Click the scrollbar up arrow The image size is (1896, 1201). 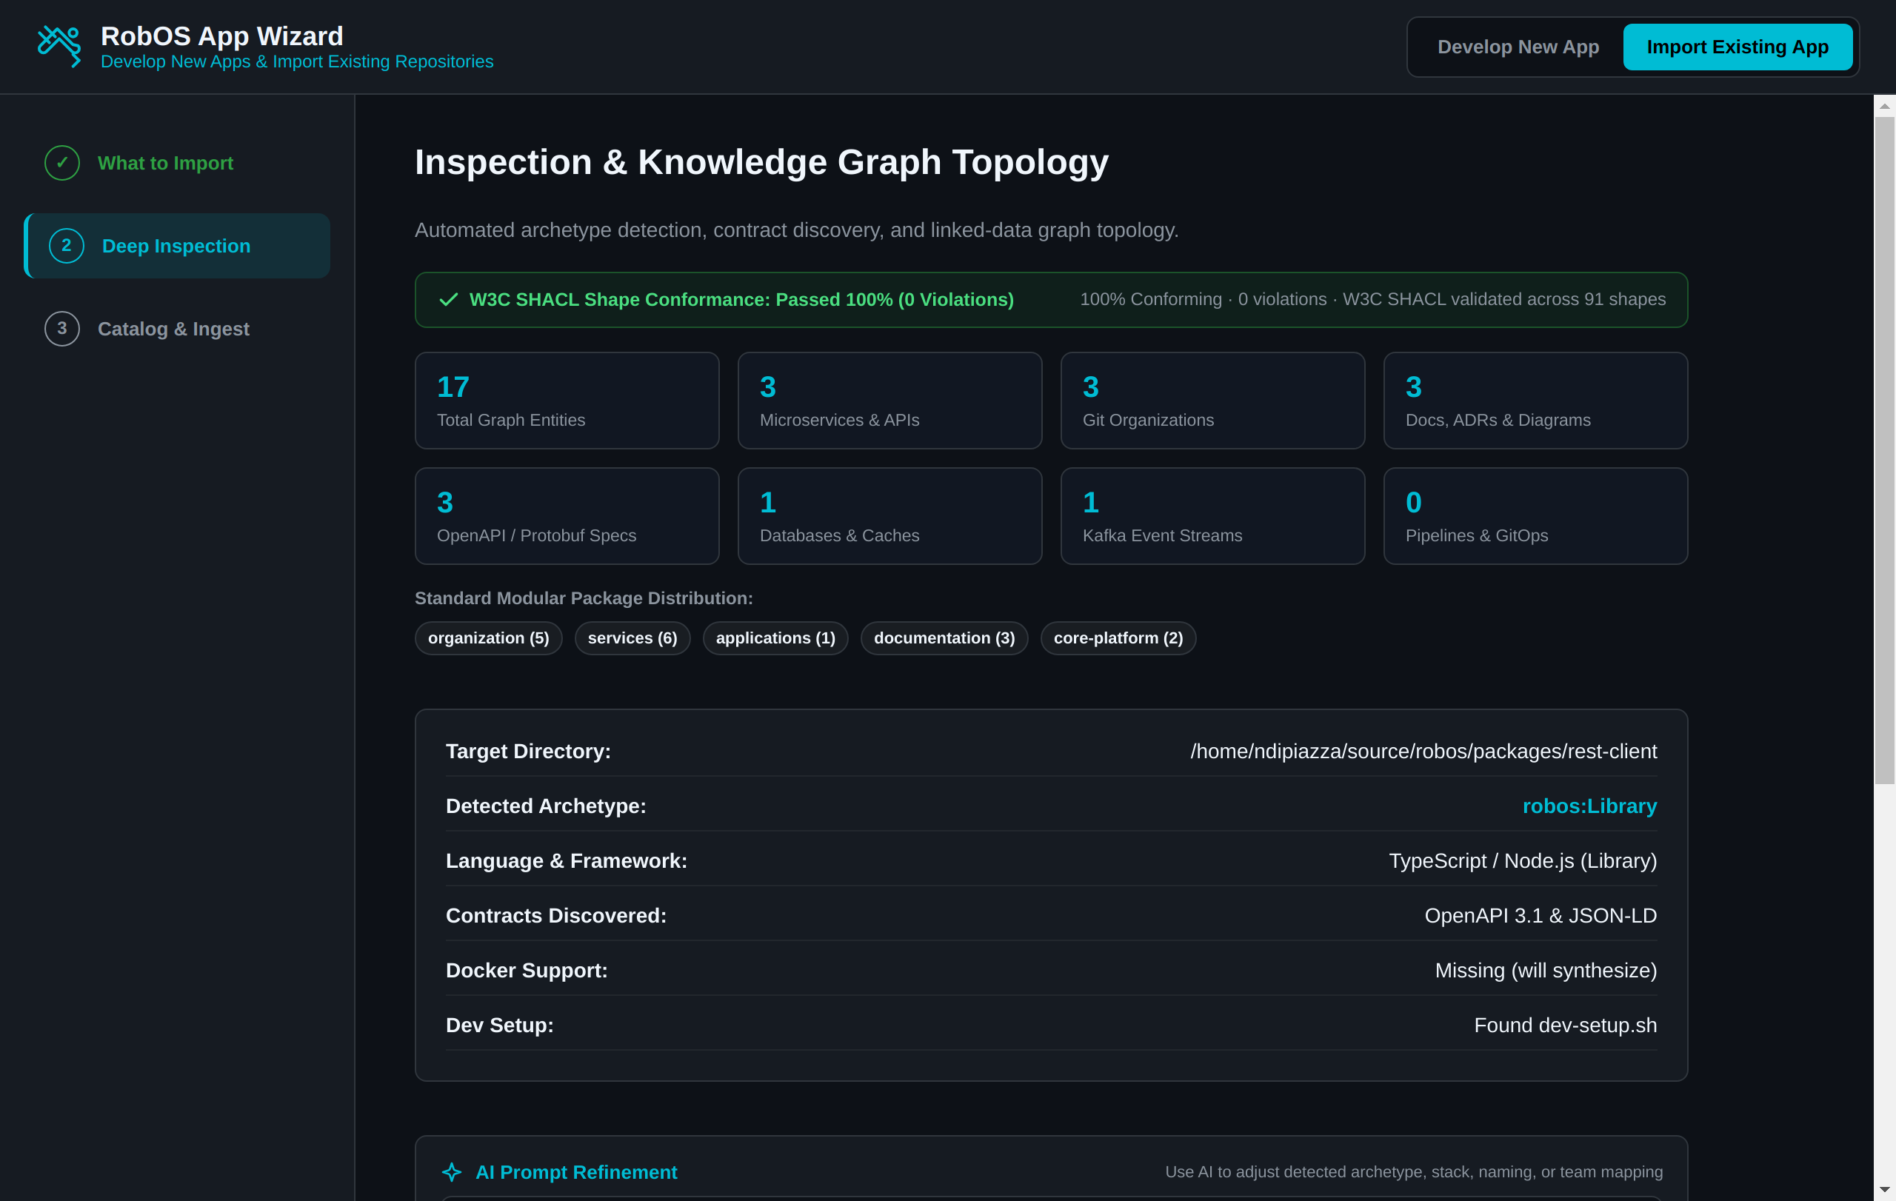pyautogui.click(x=1884, y=106)
